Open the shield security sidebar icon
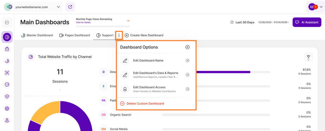The height and width of the screenshot is (131, 325). [x=7, y=96]
